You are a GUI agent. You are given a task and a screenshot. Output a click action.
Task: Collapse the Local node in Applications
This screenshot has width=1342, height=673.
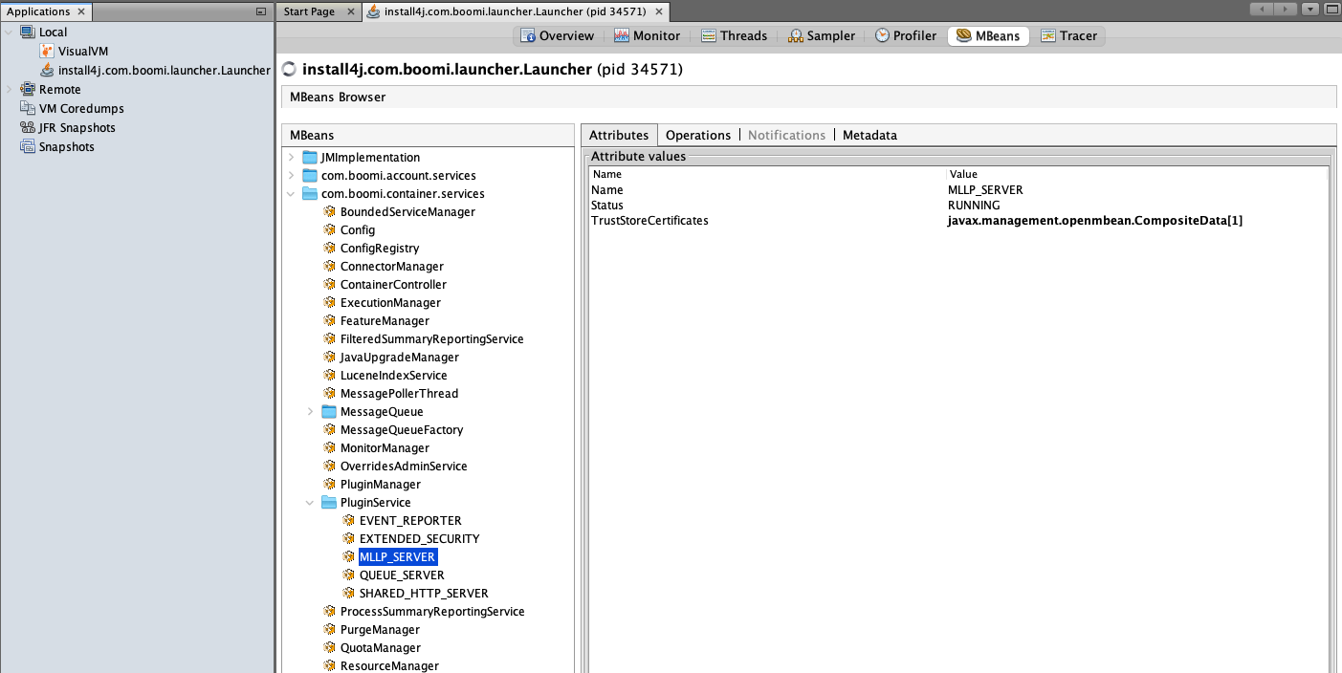coord(8,32)
